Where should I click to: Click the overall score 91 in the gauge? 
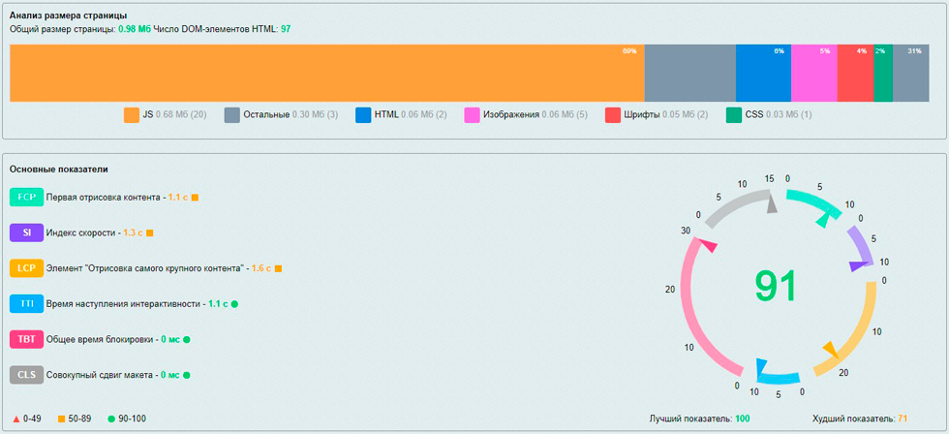tap(775, 286)
